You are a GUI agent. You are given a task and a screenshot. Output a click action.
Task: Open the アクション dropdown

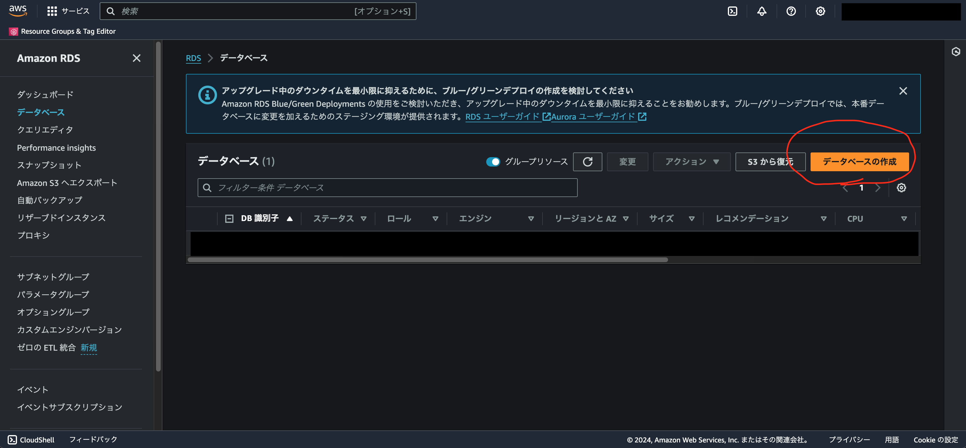(x=691, y=162)
